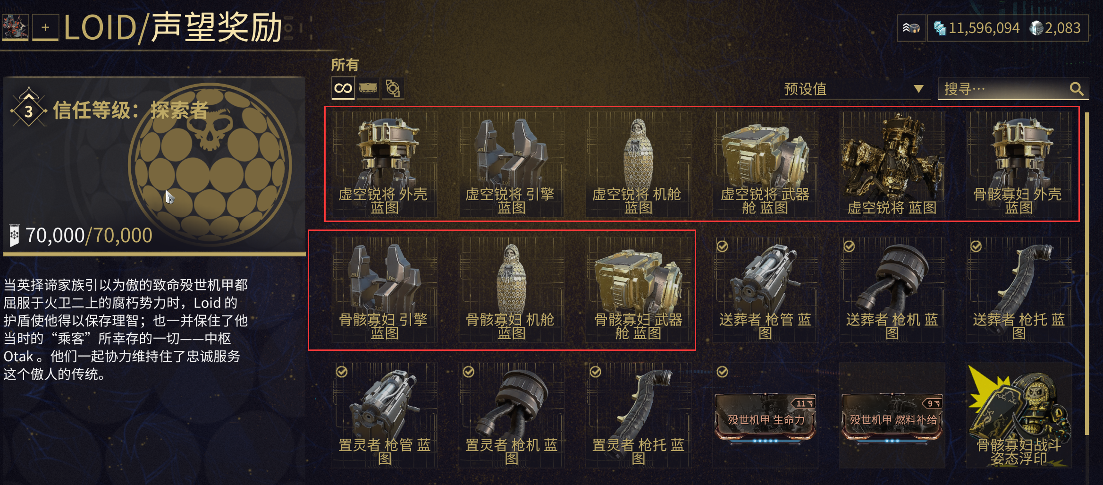
Task: Click checkmark on 殁世机甲 生命力 mod
Action: coord(722,372)
